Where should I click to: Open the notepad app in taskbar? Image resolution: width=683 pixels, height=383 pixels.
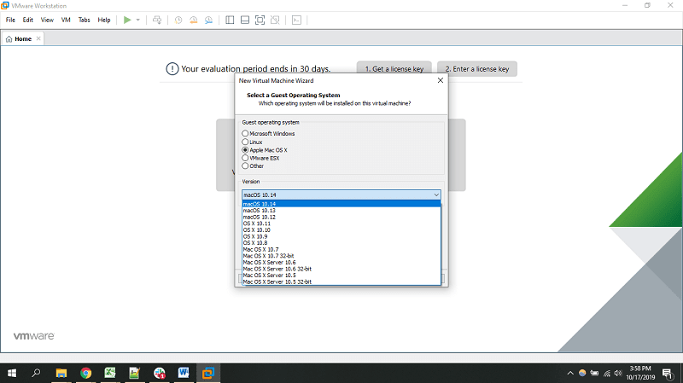(135, 373)
